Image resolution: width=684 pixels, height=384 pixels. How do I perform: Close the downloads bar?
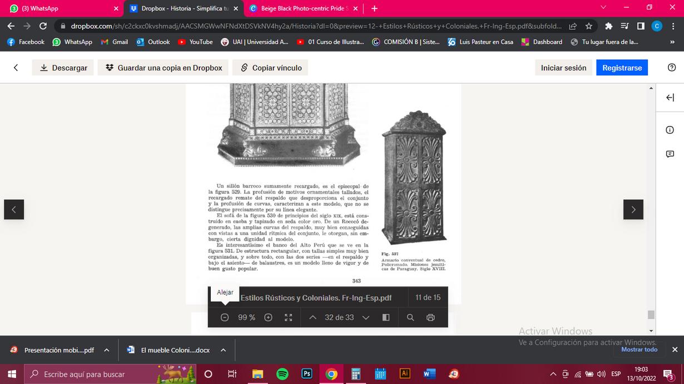(x=675, y=350)
